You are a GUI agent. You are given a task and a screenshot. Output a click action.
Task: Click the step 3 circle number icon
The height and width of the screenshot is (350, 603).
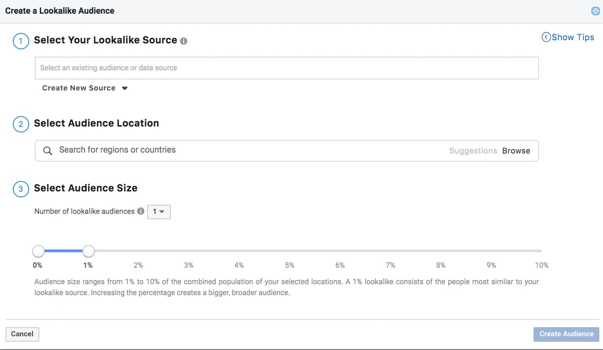(21, 189)
